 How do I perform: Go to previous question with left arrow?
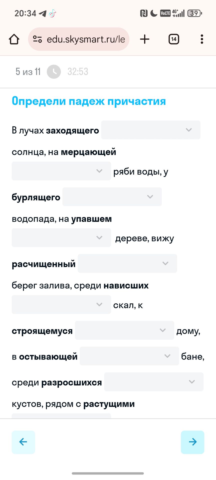23,442
